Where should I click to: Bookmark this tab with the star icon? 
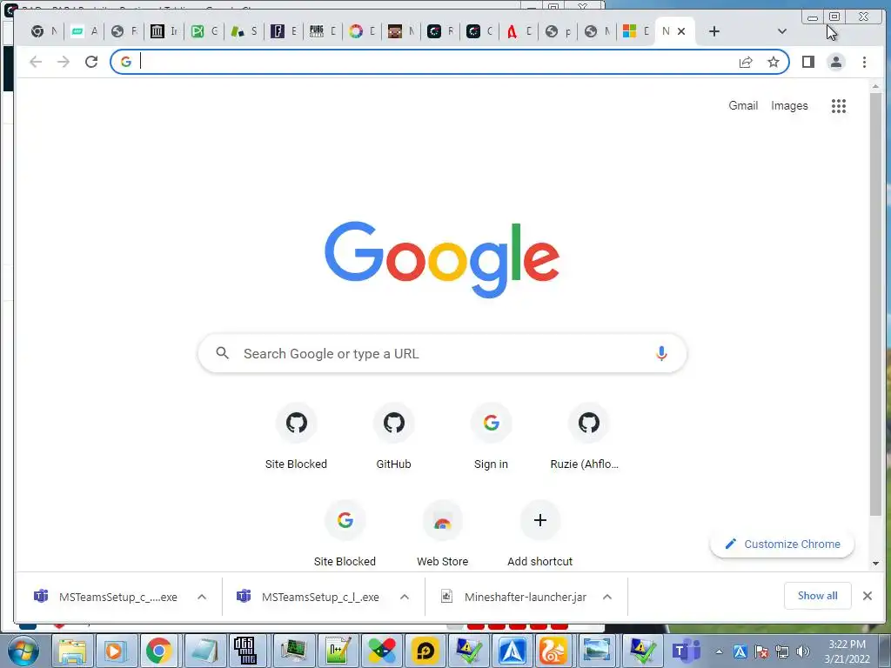click(x=774, y=62)
